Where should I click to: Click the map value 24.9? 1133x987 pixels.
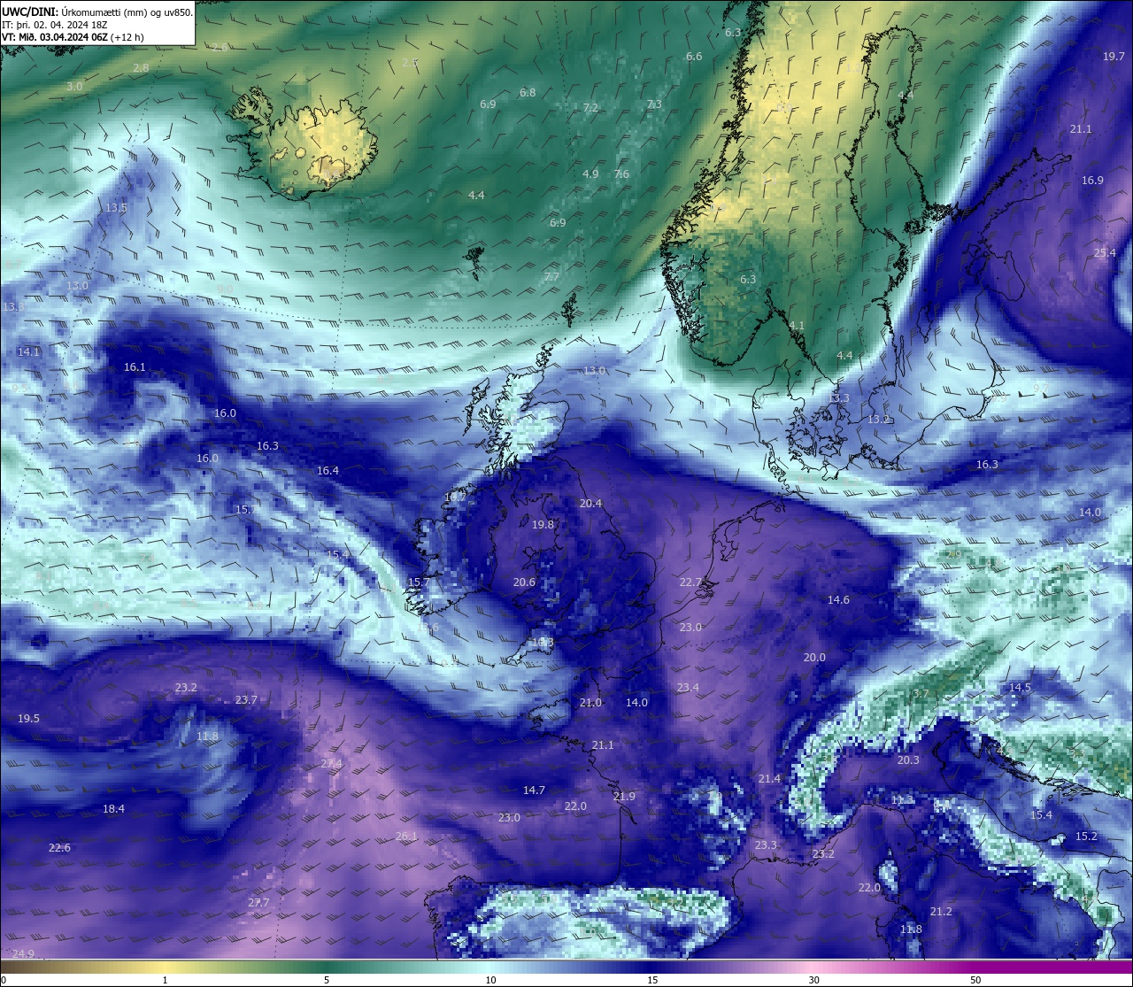23,954
